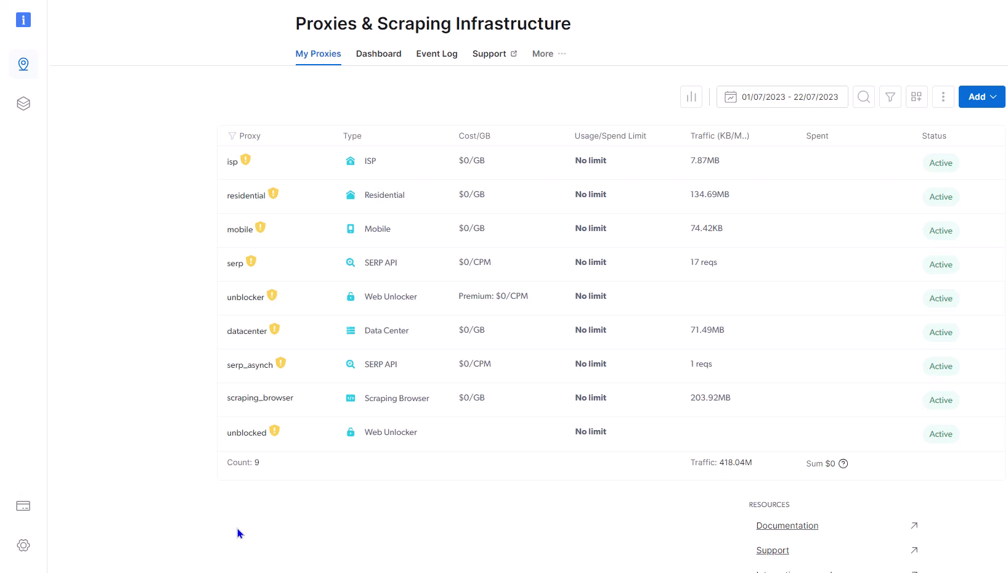The image size is (1008, 573).
Task: Open the filter options
Action: click(x=890, y=97)
